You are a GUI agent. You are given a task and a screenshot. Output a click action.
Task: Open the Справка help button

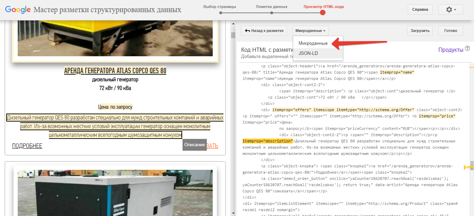click(420, 10)
